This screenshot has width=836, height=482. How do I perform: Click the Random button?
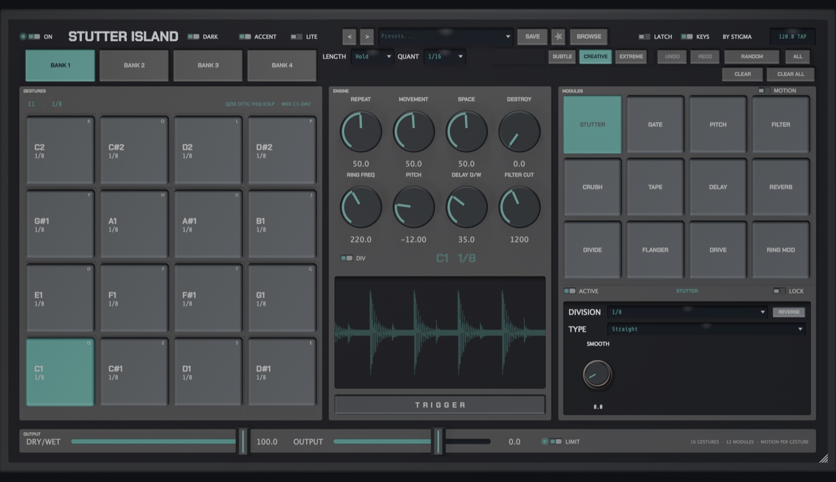[752, 56]
